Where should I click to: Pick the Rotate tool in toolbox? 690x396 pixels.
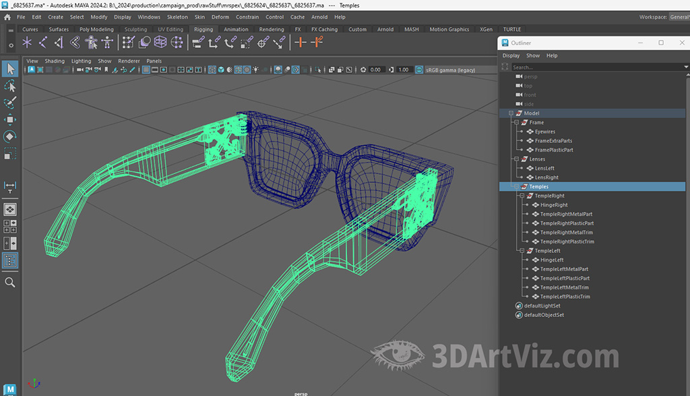pos(10,136)
